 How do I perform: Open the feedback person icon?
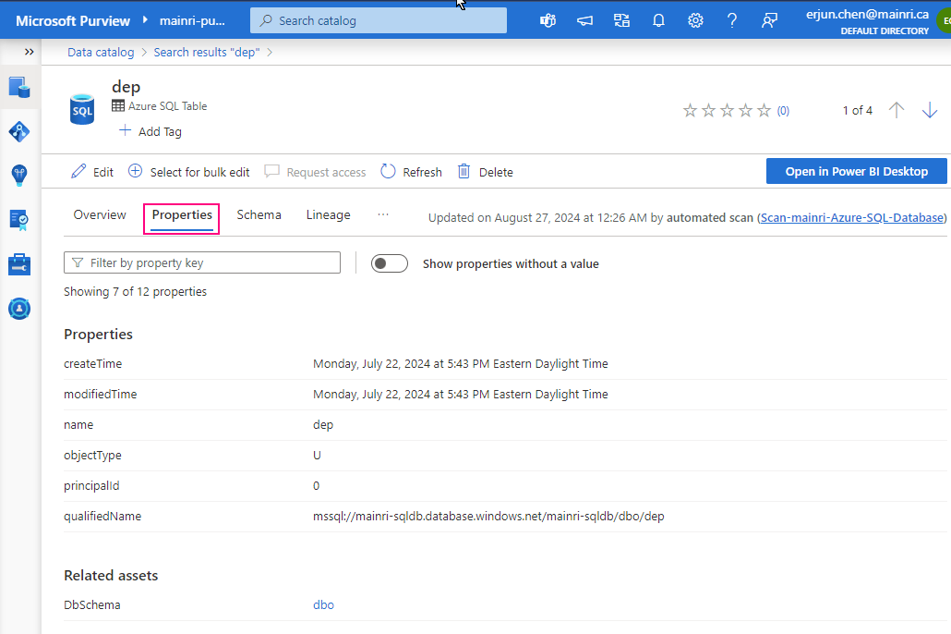click(769, 20)
